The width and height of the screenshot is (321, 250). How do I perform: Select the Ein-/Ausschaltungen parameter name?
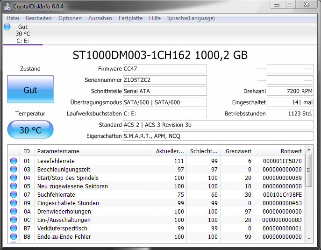click(x=64, y=220)
